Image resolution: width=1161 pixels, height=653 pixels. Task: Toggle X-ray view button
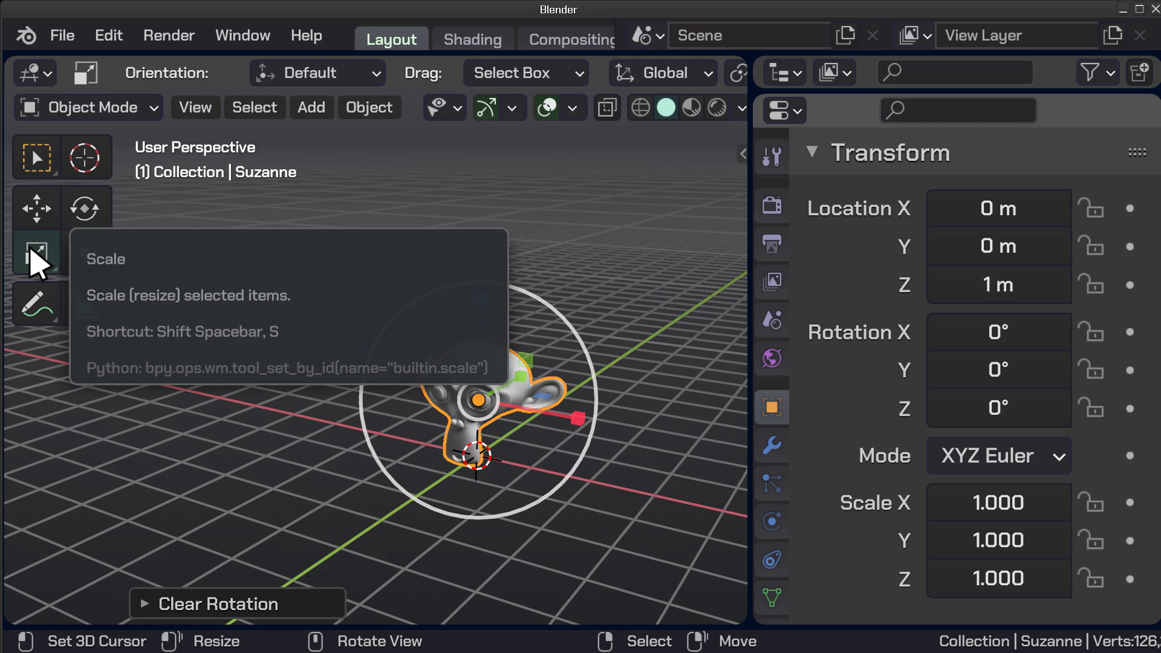(x=607, y=108)
